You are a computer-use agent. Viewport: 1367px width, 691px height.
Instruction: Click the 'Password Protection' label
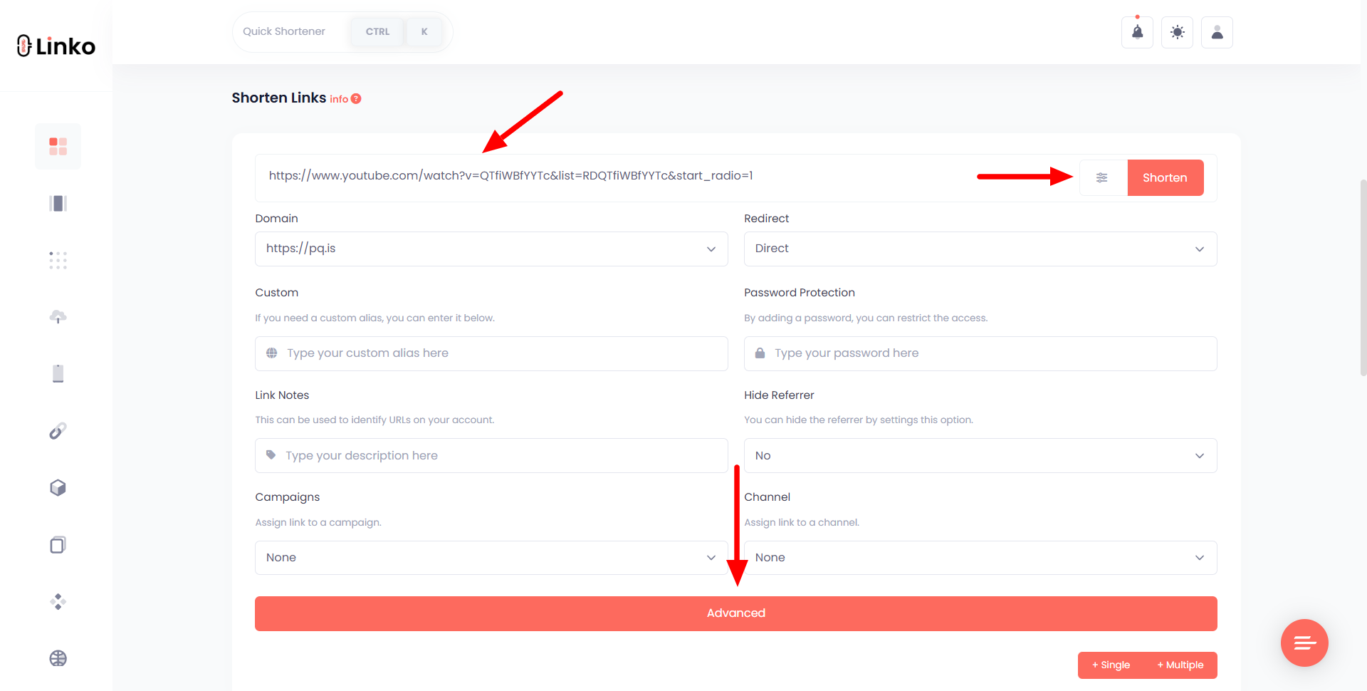pyautogui.click(x=800, y=293)
